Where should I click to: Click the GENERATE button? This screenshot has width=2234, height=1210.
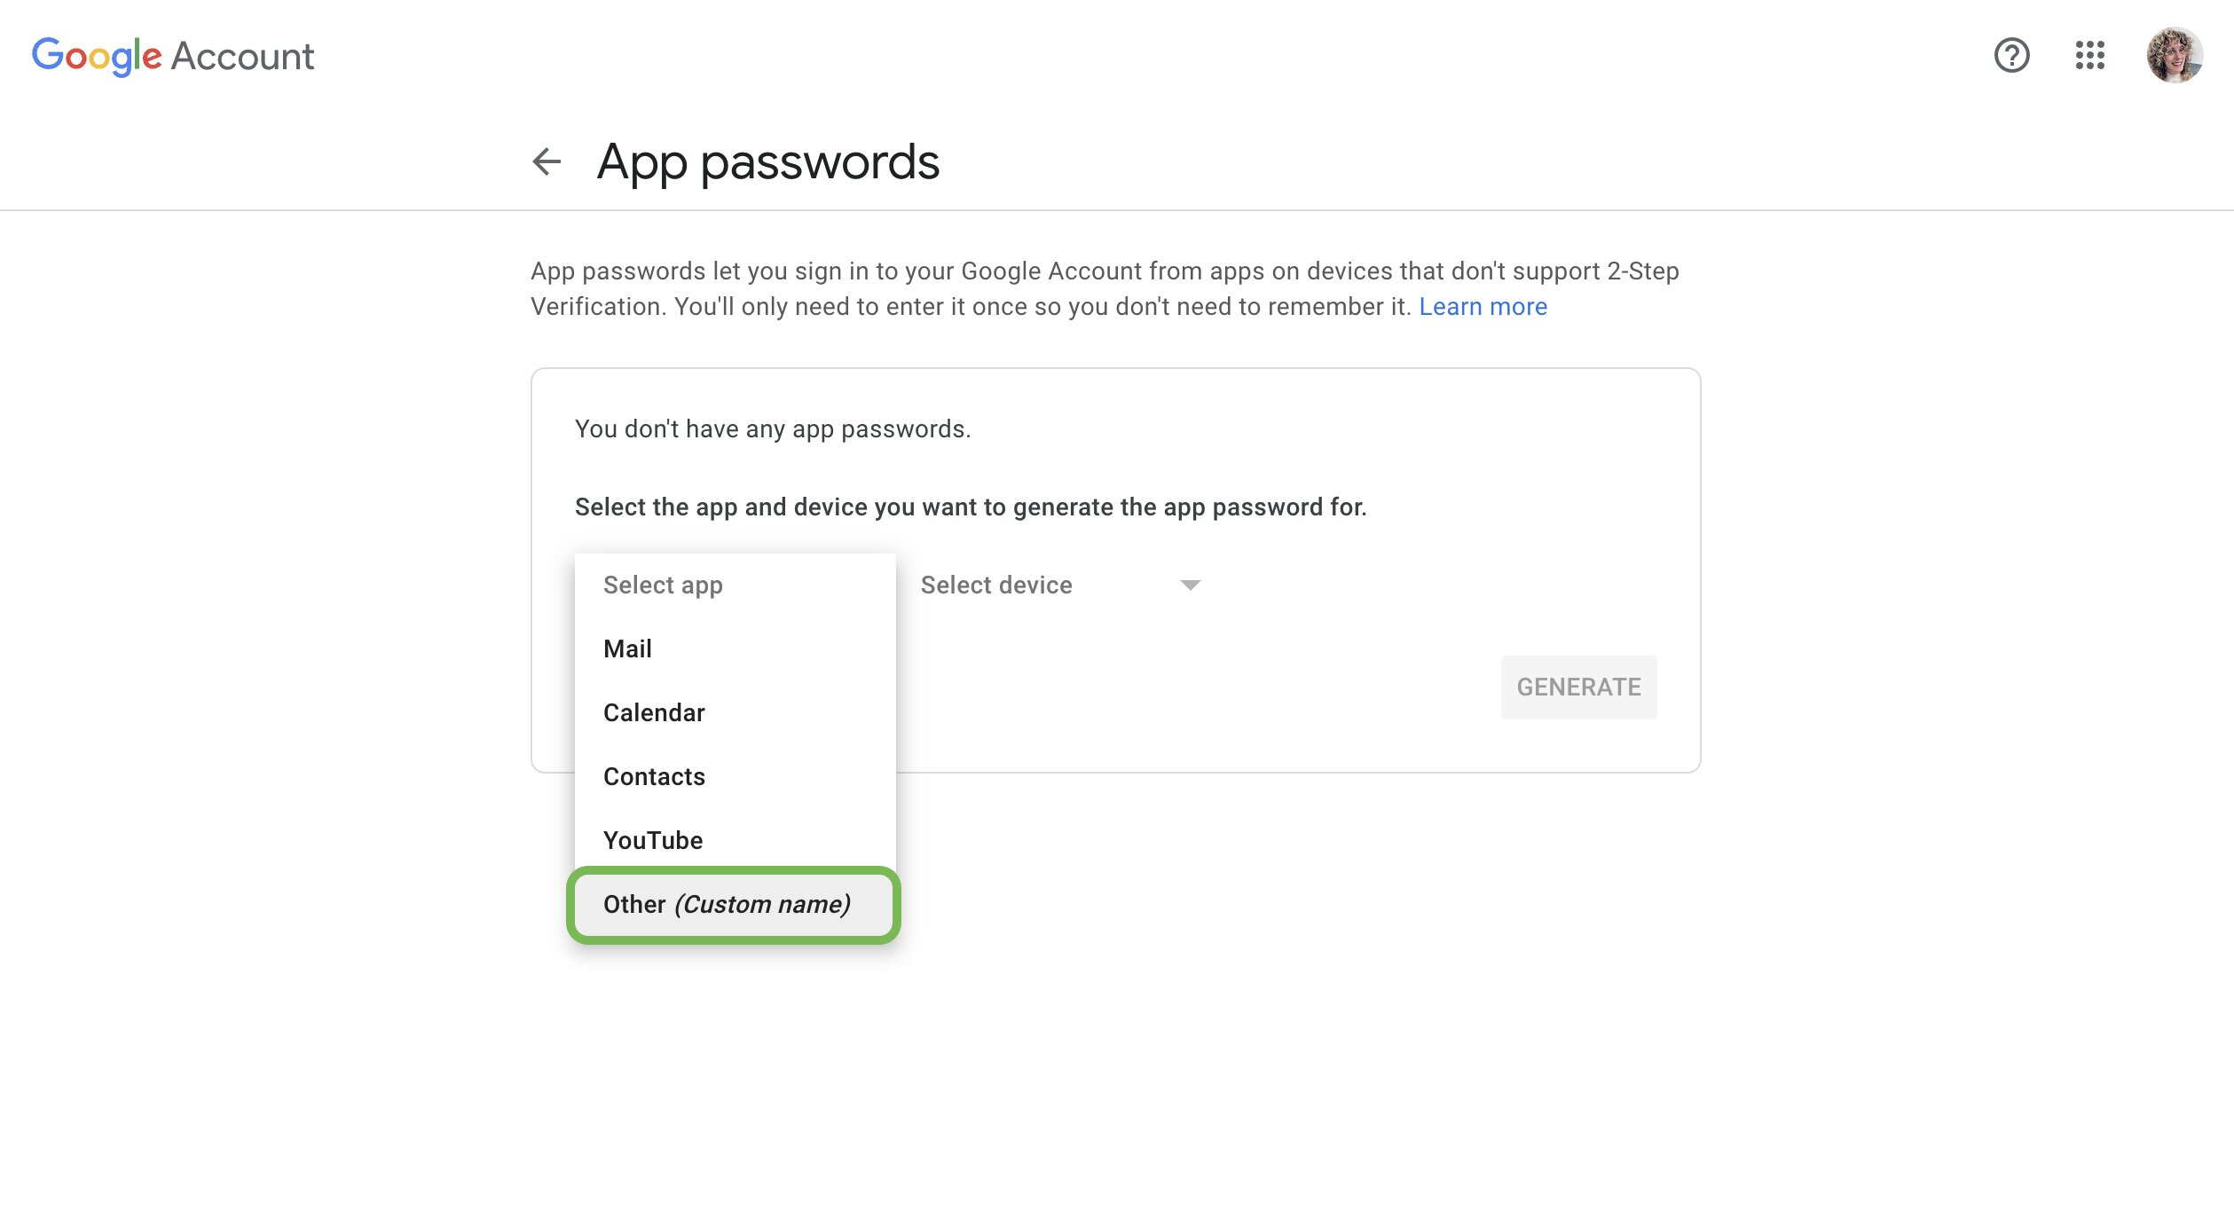[1578, 687]
